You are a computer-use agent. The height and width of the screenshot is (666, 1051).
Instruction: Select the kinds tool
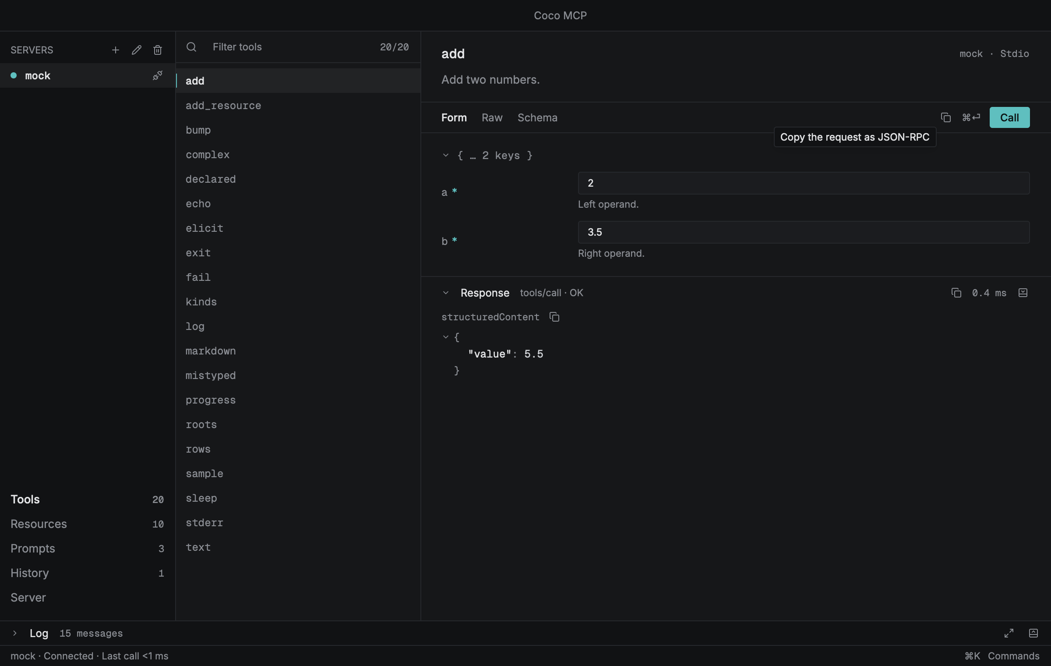[298, 301]
